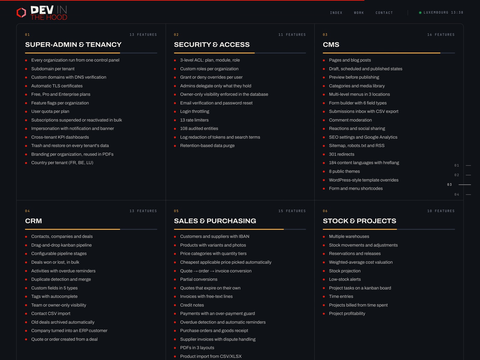
Task: Open the CONTACT nav link
Action: pos(384,13)
